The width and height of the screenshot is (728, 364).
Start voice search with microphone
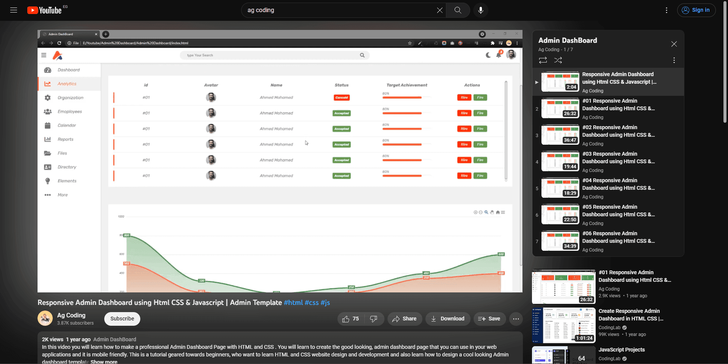click(x=480, y=10)
